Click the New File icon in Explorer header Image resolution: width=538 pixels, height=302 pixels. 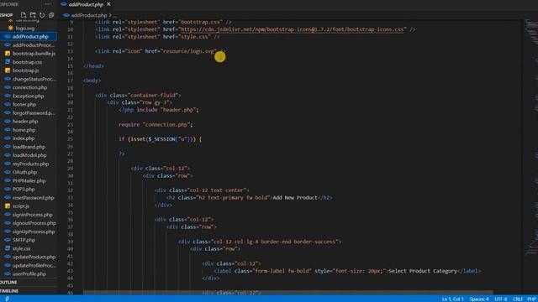coord(24,15)
